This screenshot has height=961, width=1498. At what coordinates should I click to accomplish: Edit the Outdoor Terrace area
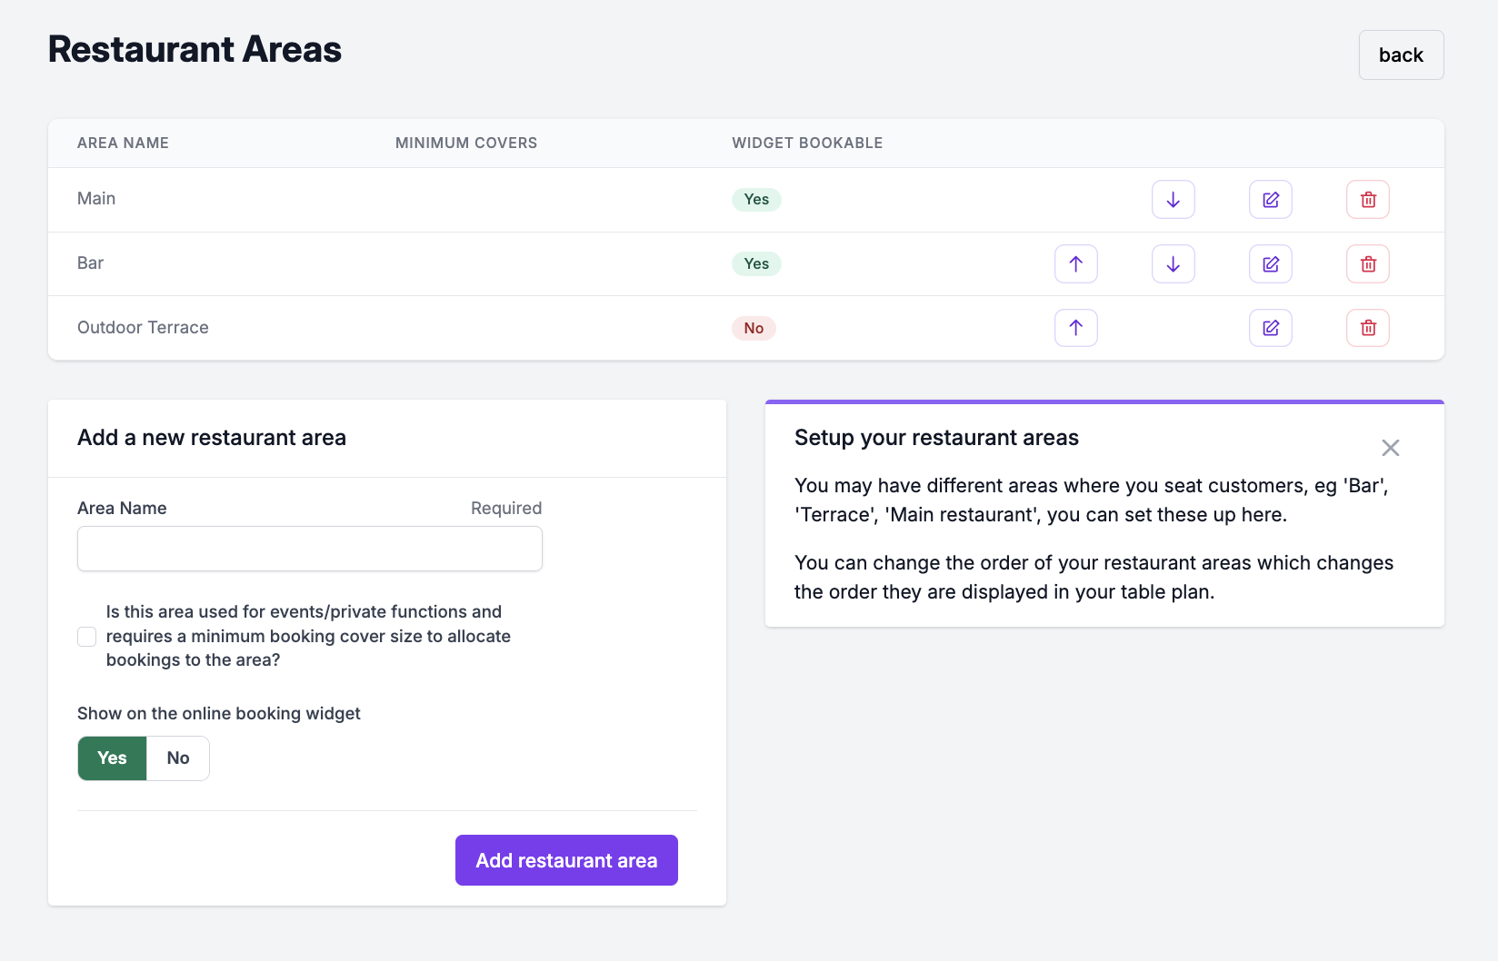[x=1270, y=328]
